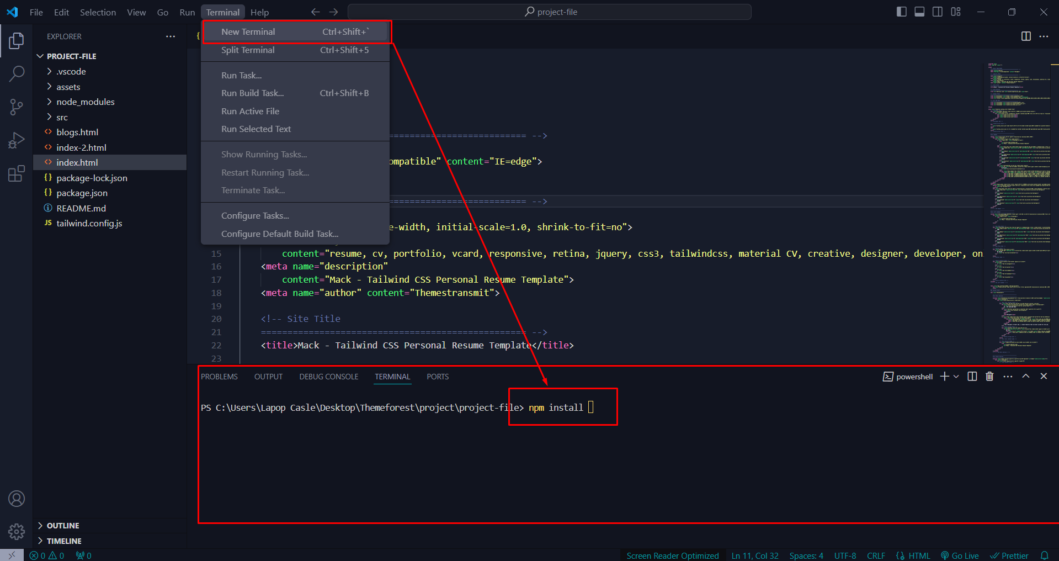Show errors and warnings count in status bar
This screenshot has width=1059, height=561.
[47, 555]
